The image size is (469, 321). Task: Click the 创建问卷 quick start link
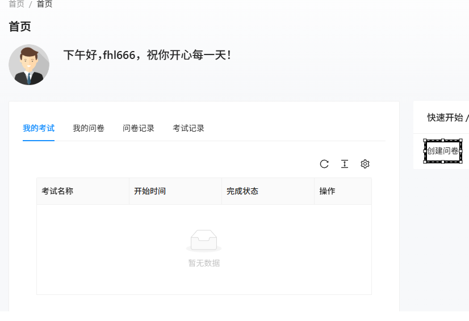click(443, 151)
